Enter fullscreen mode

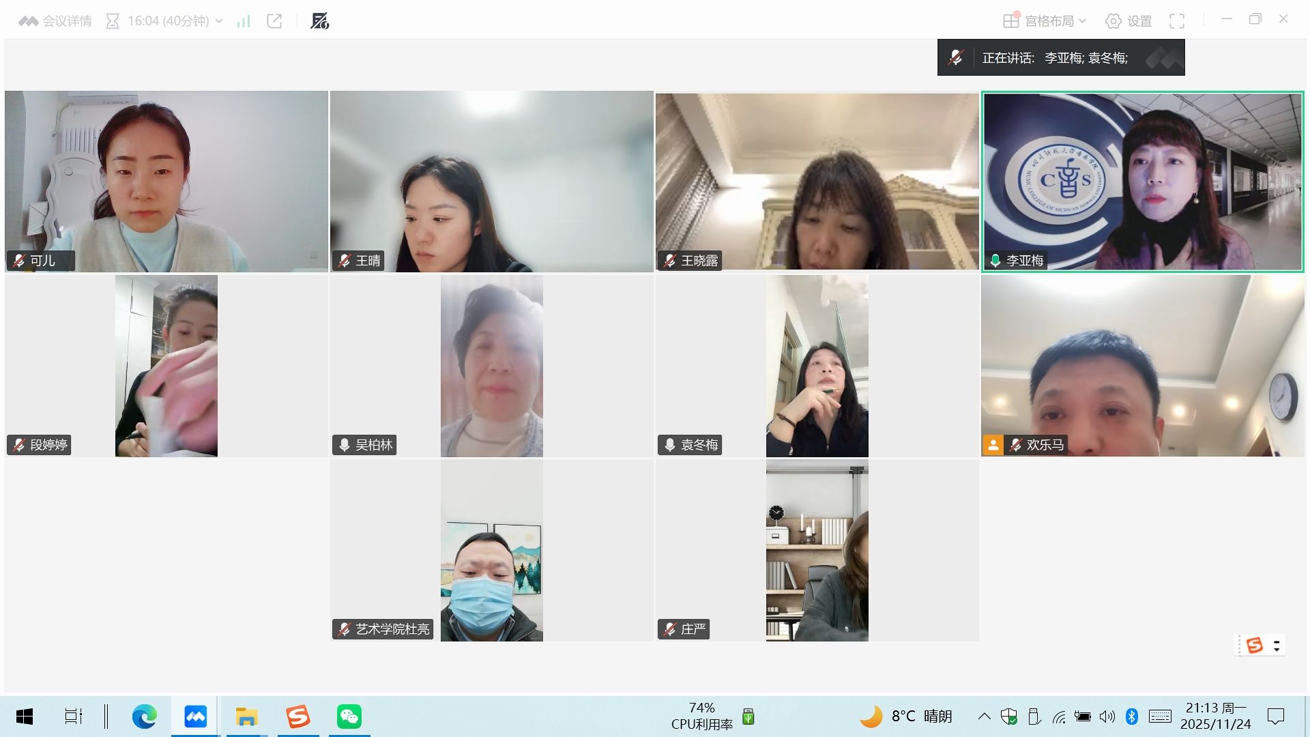click(x=1177, y=21)
